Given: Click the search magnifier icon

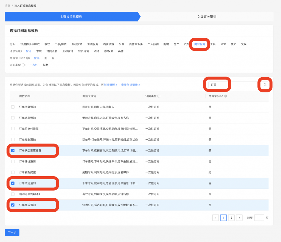Looking at the screenshot, I should (x=265, y=85).
